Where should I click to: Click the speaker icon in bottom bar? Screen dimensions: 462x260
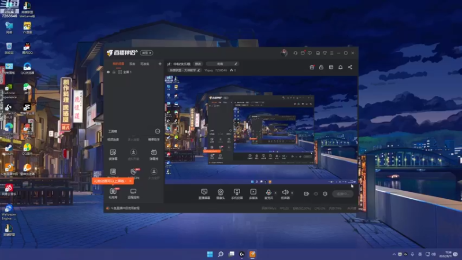(x=285, y=192)
